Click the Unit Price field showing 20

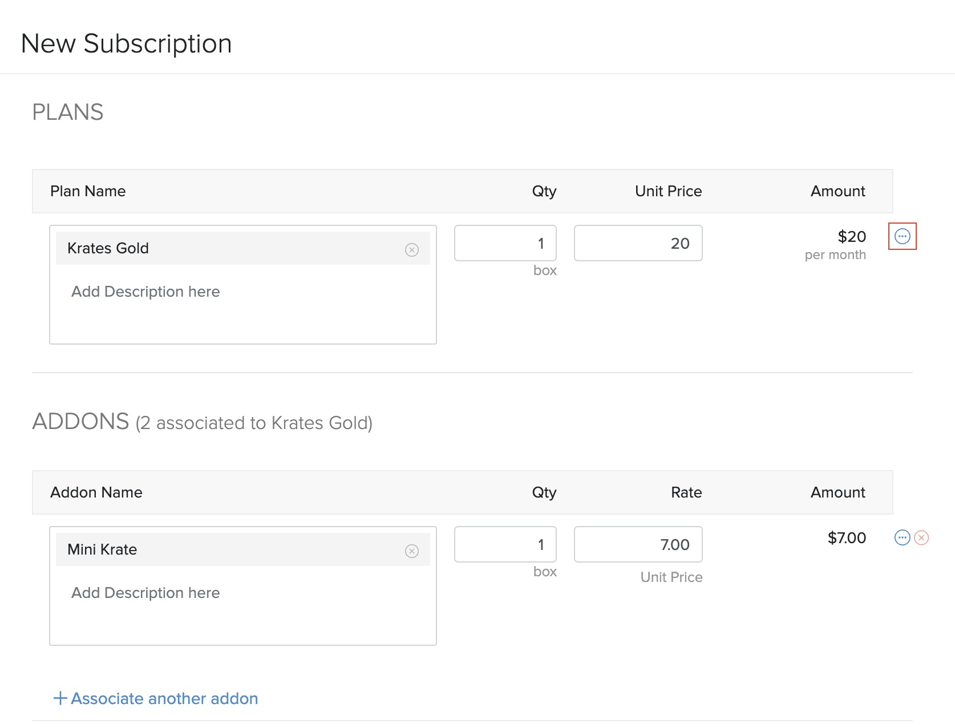pos(638,243)
